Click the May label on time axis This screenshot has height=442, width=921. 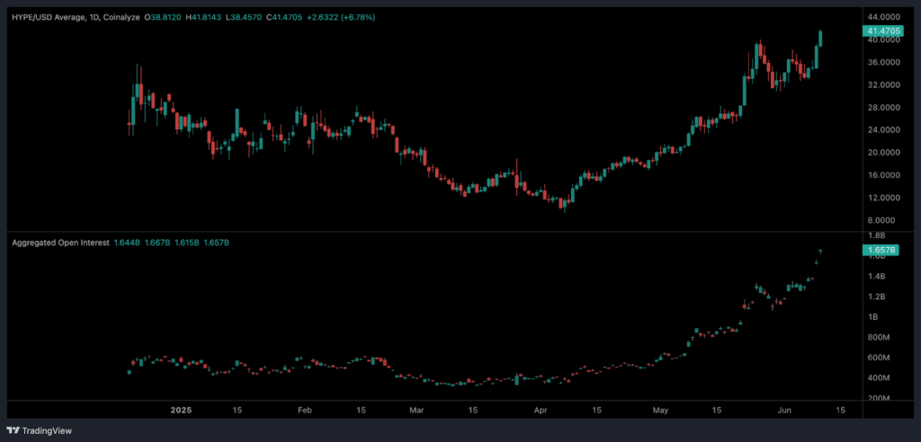coord(661,410)
